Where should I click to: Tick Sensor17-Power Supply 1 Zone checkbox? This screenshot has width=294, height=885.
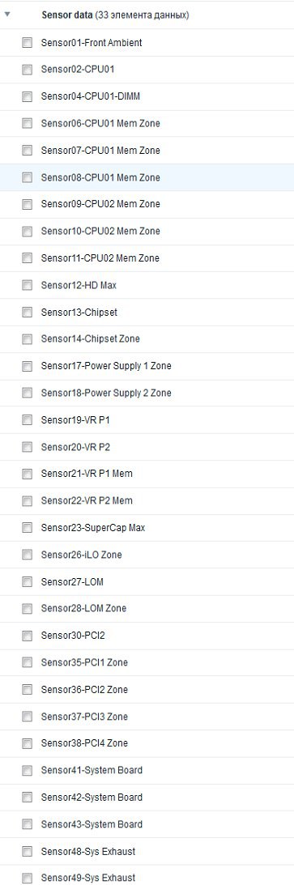click(x=27, y=366)
